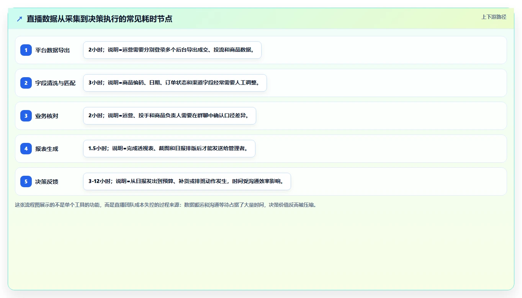Viewport: 522px width, 298px height.
Task: Select the 字段清洗与匹配 step label
Action: coord(56,83)
